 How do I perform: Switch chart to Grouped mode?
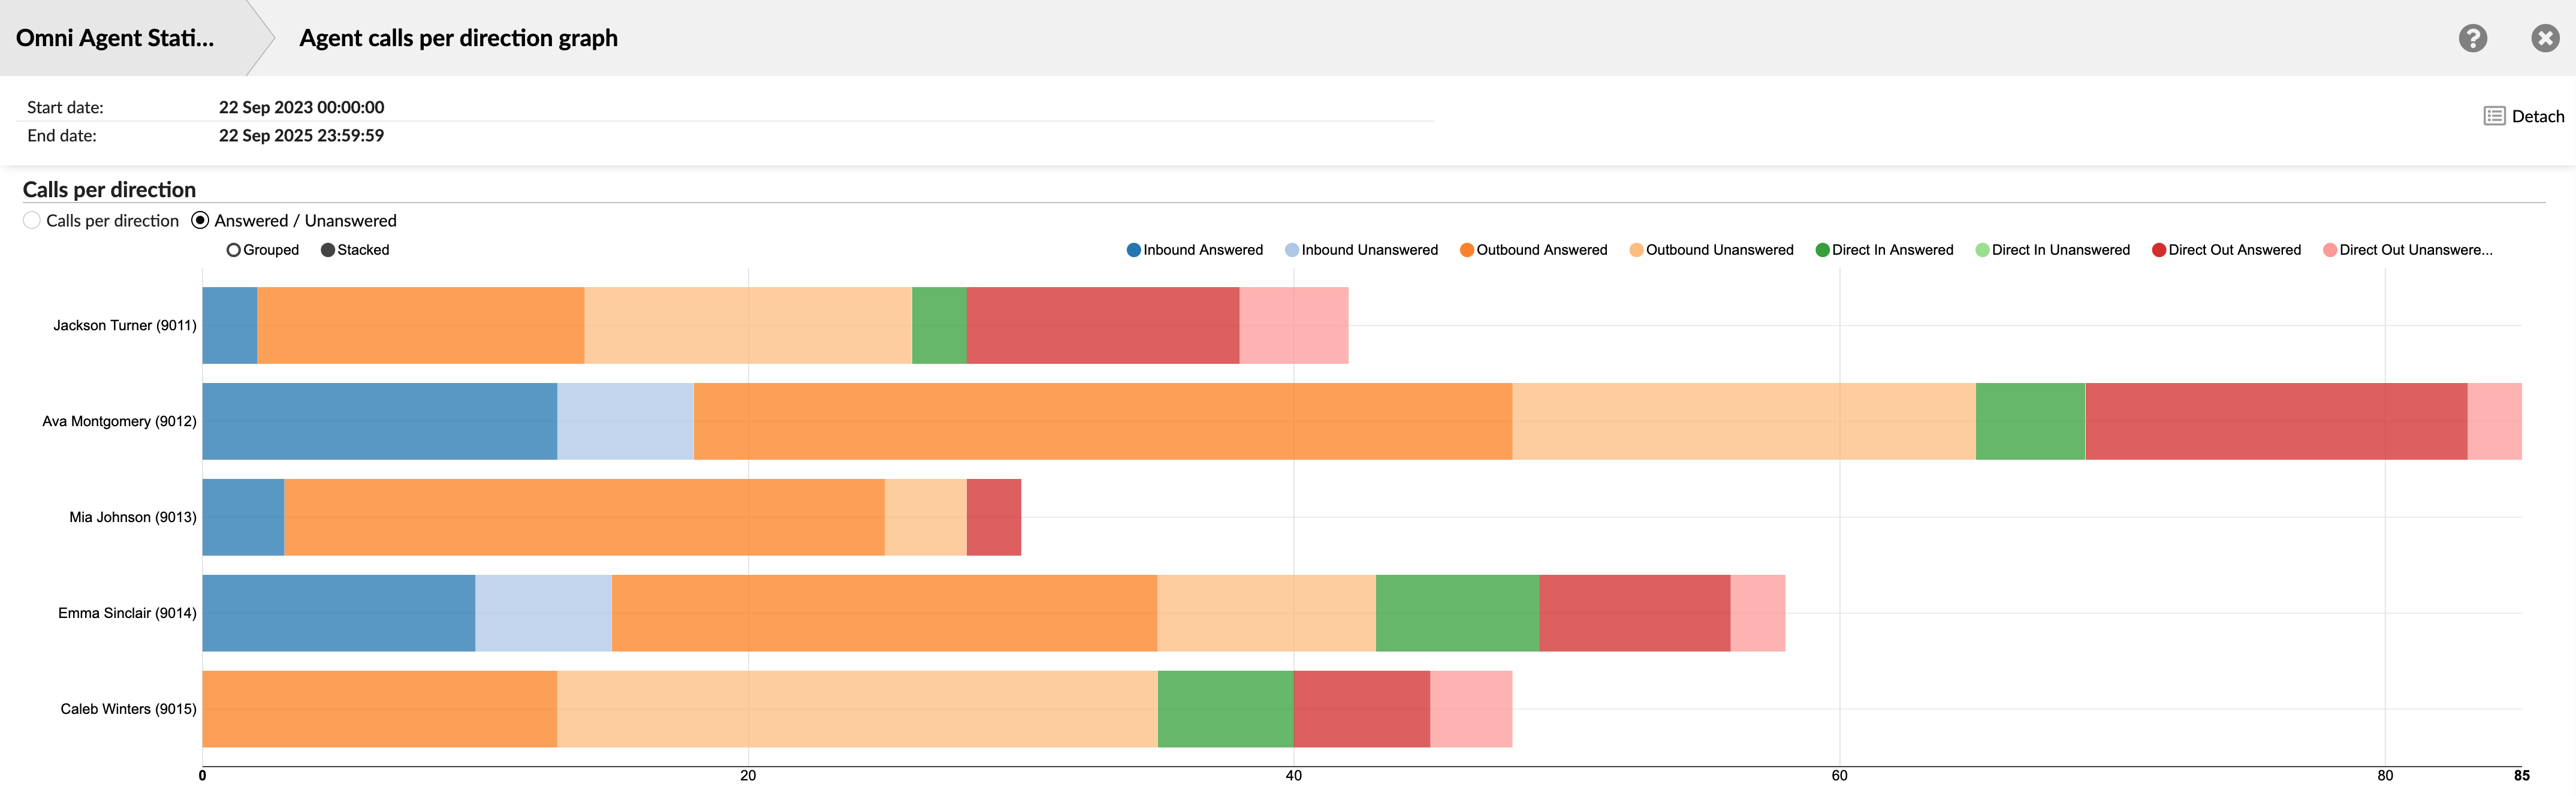click(233, 250)
